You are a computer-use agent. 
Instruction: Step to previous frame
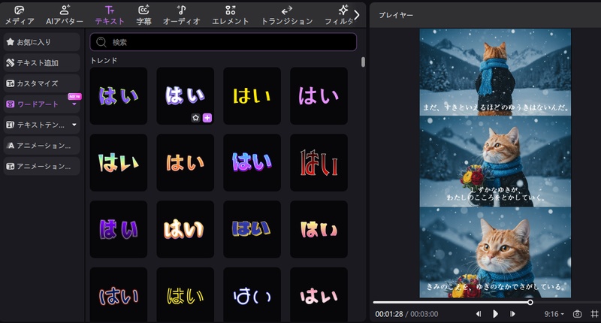[479, 314]
